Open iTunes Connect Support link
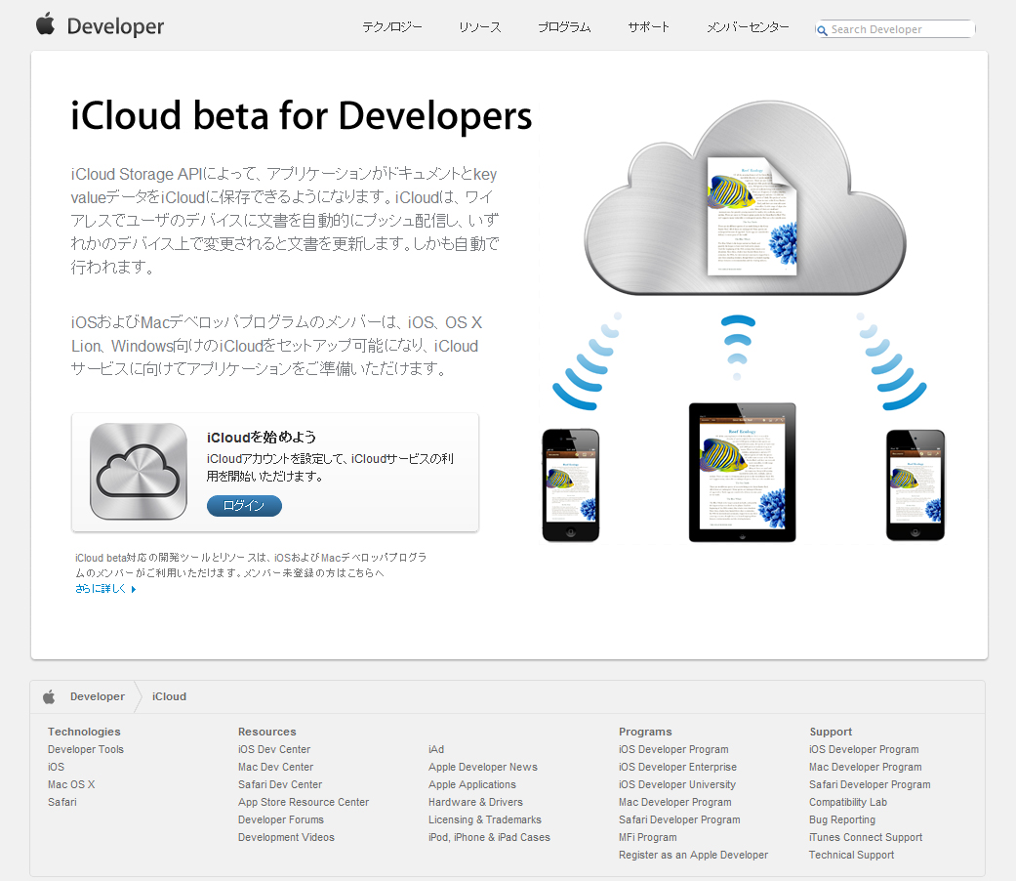Image resolution: width=1016 pixels, height=881 pixels. click(866, 837)
